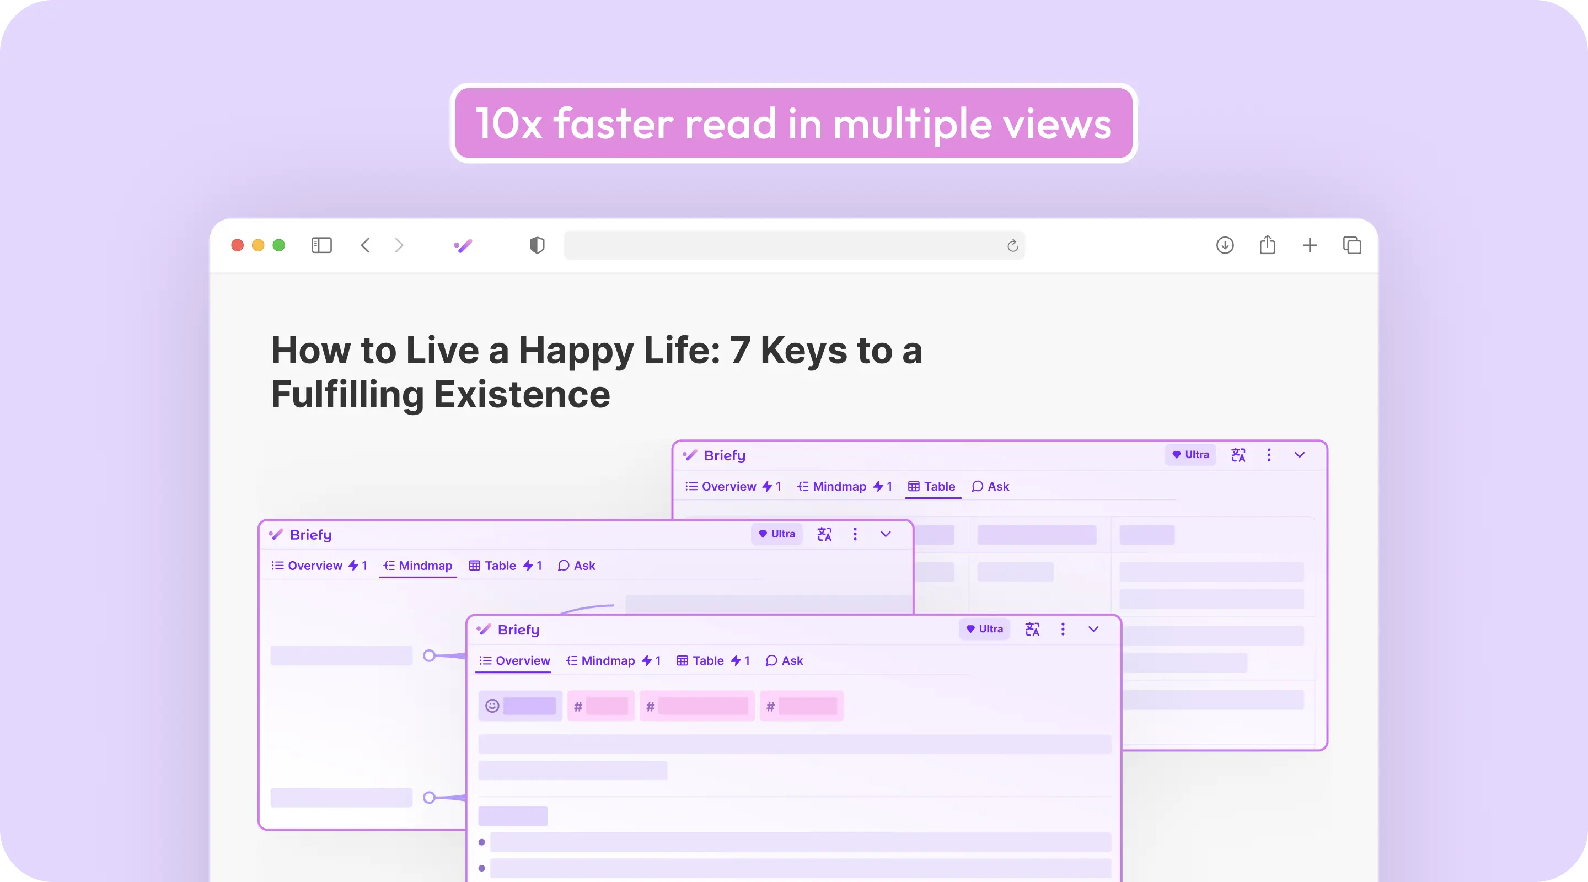Image resolution: width=1588 pixels, height=882 pixels.
Task: Open the browser downloads icon
Action: click(1225, 245)
